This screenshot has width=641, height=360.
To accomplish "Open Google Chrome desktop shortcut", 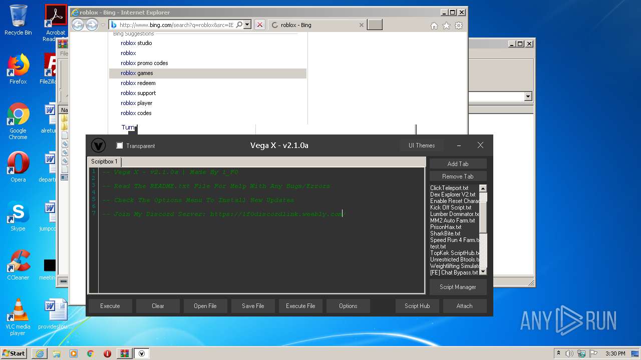I will (18, 121).
